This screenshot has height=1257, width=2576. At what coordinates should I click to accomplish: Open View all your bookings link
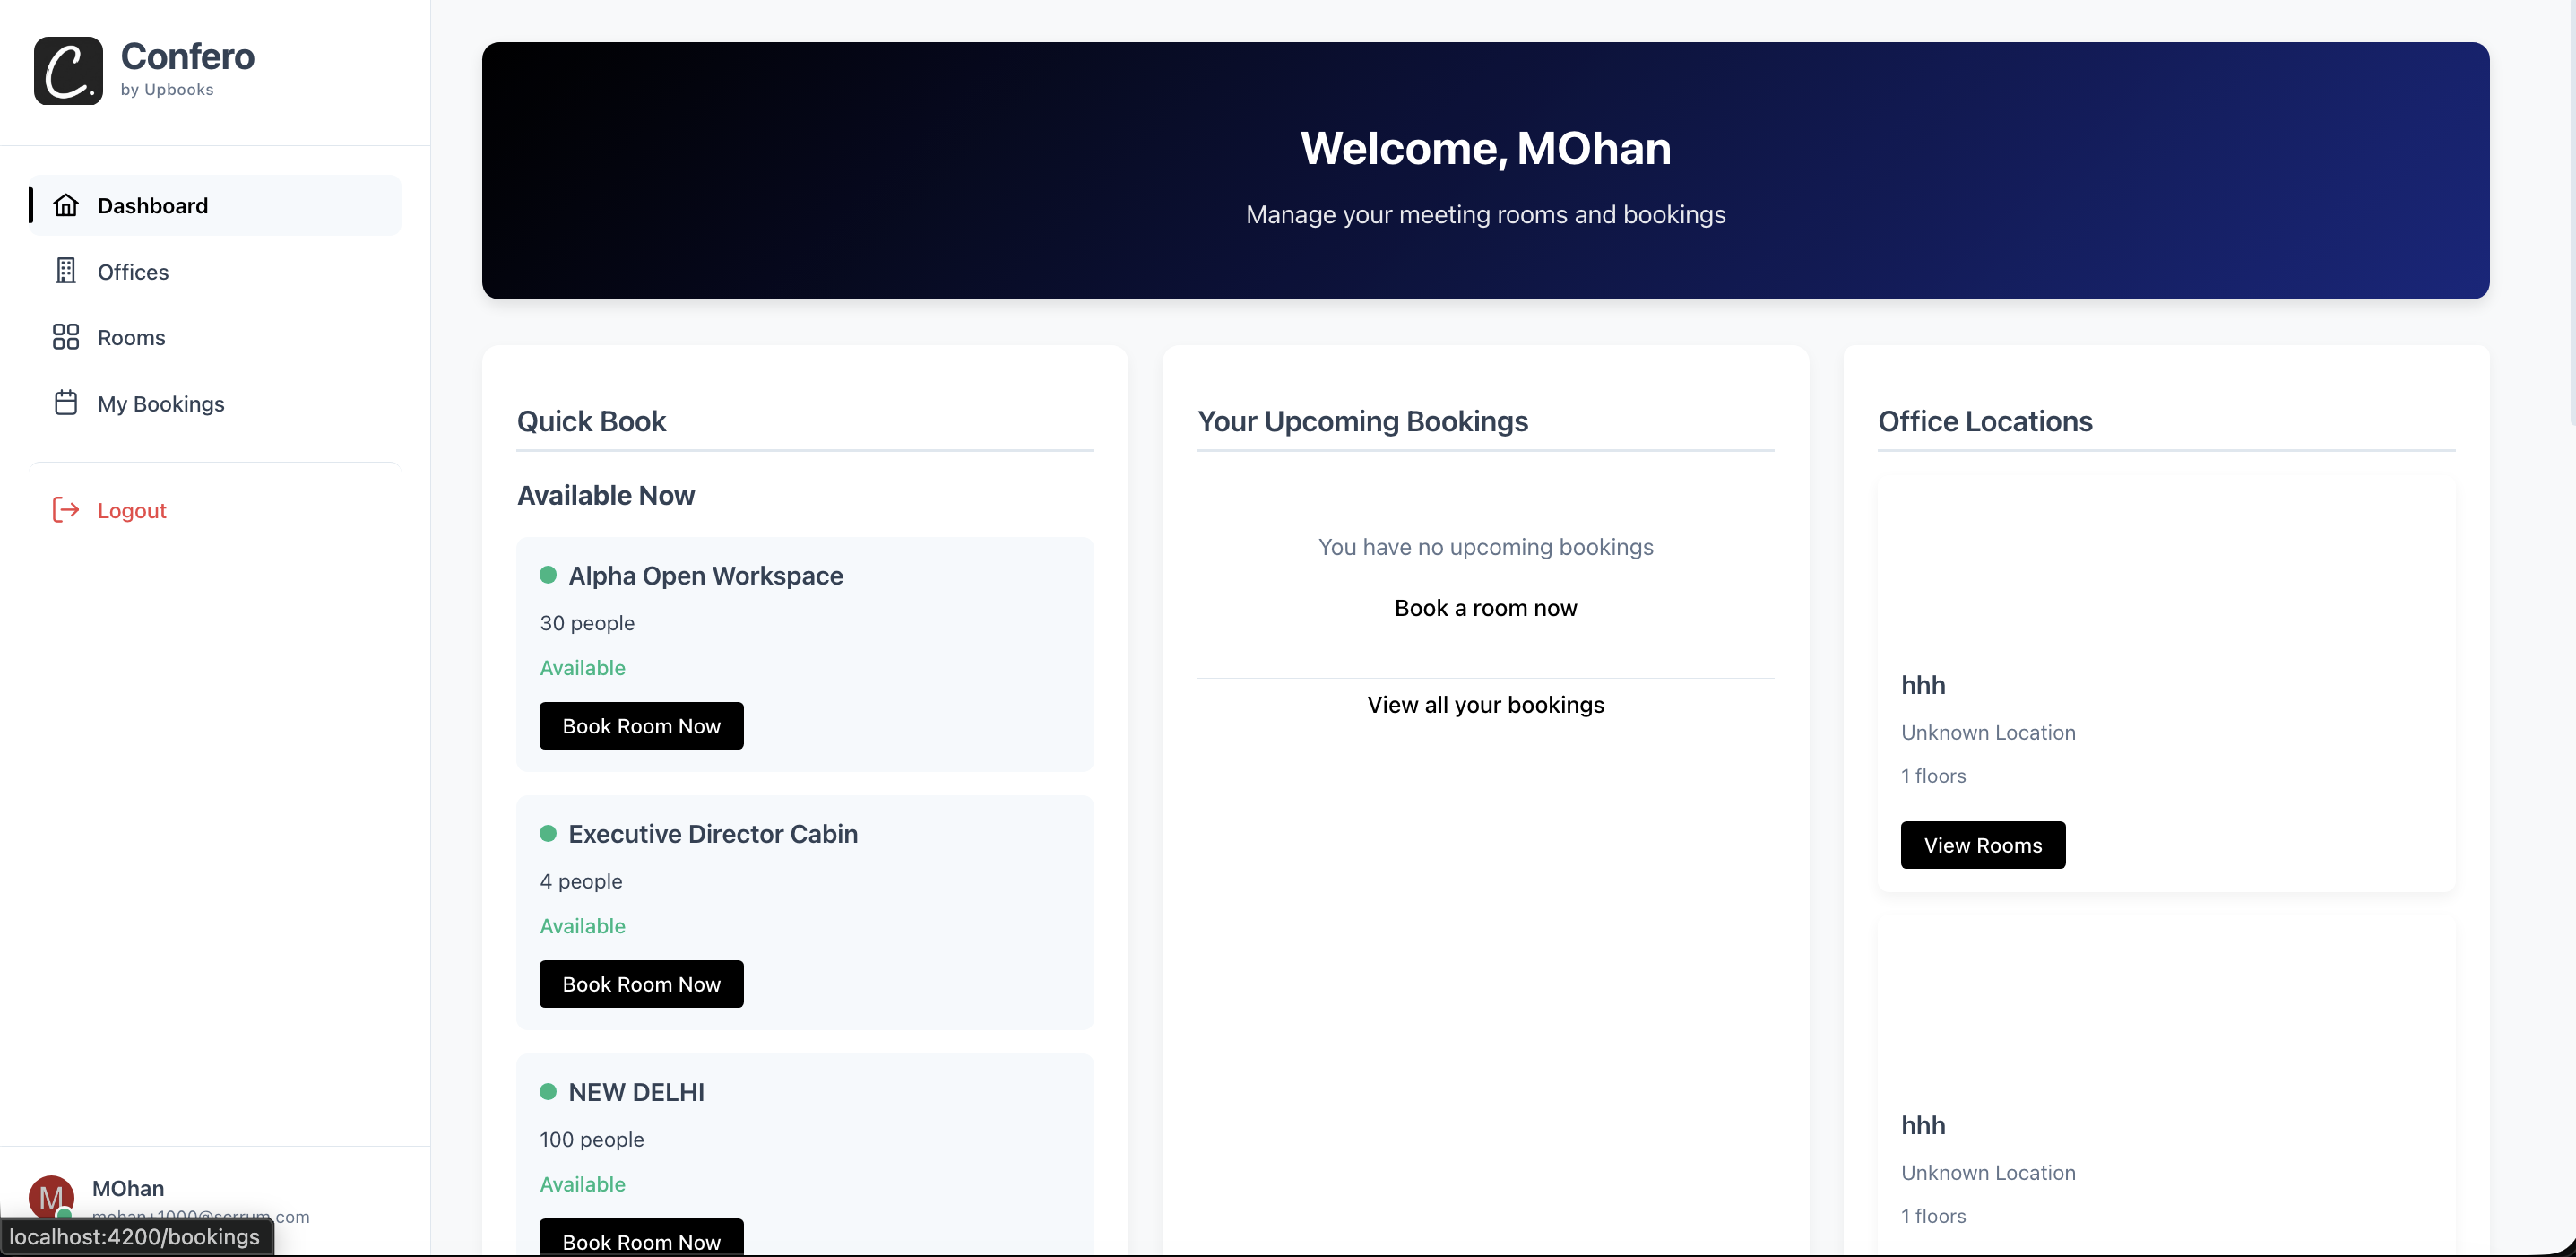(1485, 705)
